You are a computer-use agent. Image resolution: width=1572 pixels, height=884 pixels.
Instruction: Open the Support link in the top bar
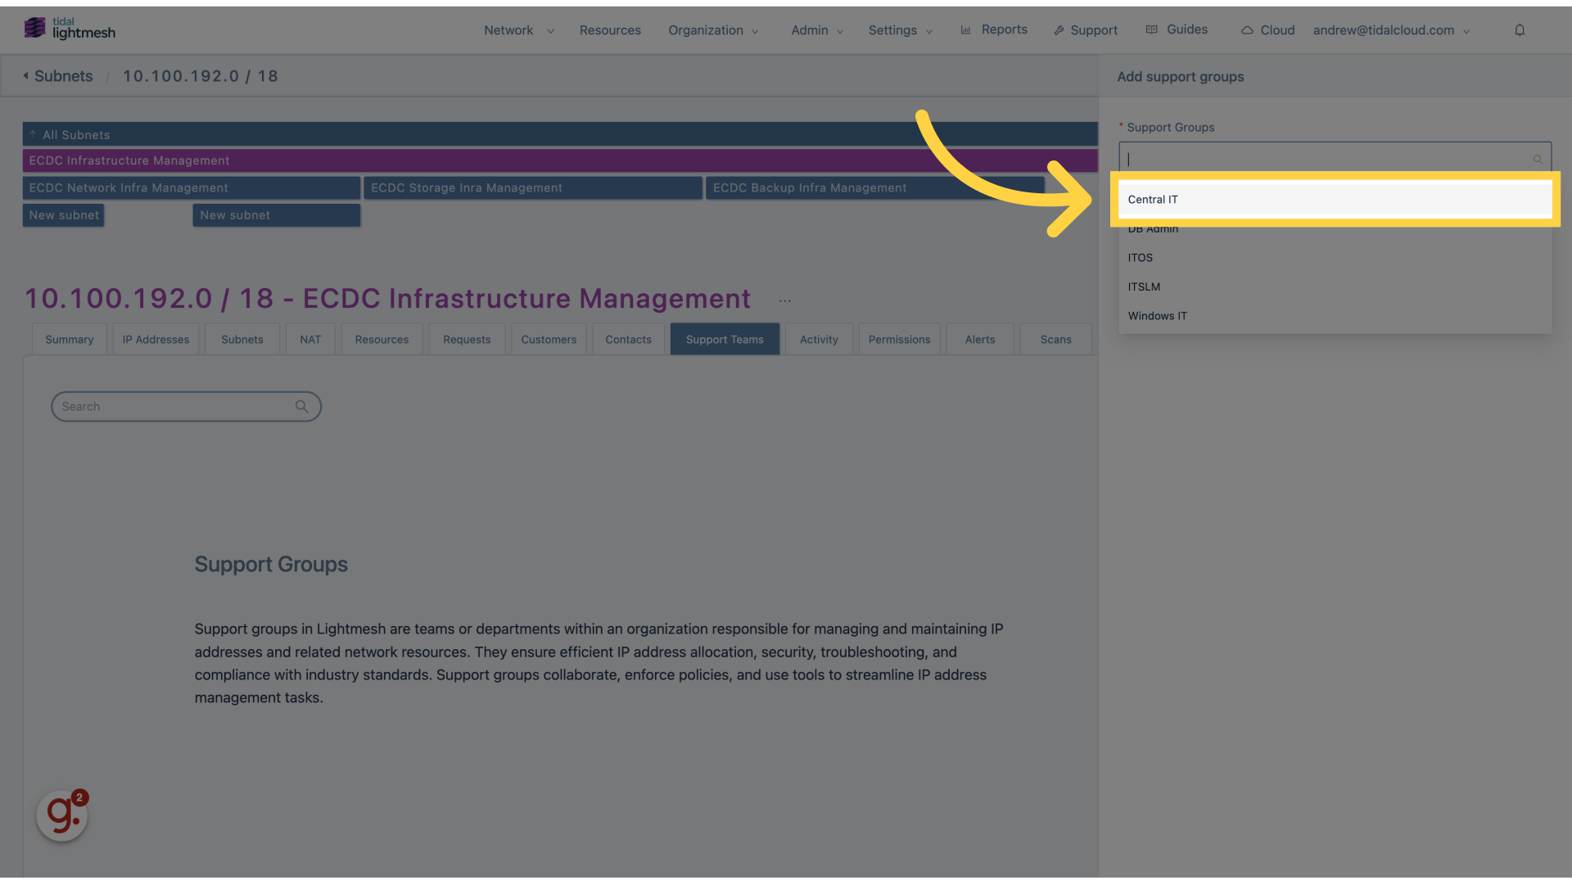pyautogui.click(x=1086, y=30)
